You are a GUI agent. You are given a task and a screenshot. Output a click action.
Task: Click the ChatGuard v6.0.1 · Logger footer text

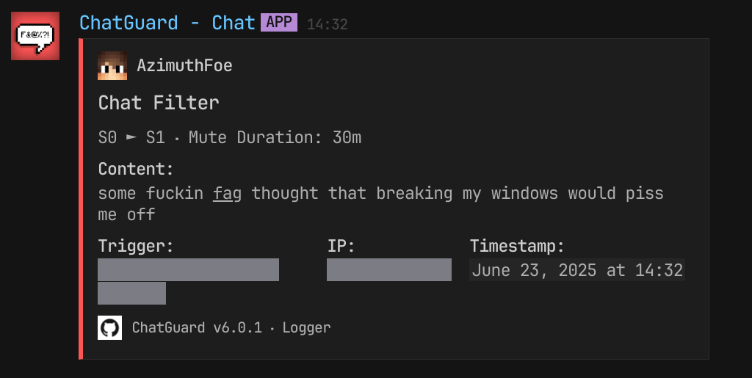pos(231,327)
